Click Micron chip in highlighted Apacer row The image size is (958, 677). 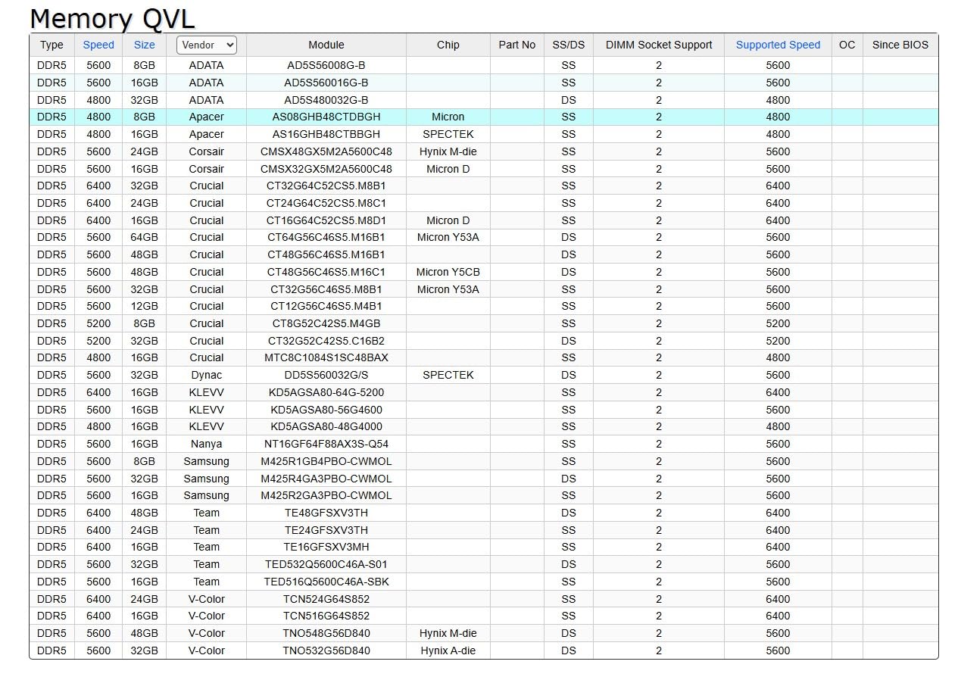[x=448, y=117]
